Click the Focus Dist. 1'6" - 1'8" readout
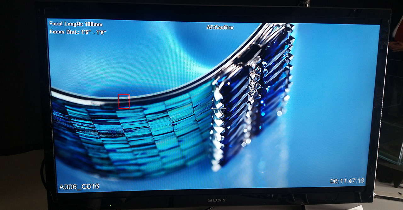 coord(78,32)
